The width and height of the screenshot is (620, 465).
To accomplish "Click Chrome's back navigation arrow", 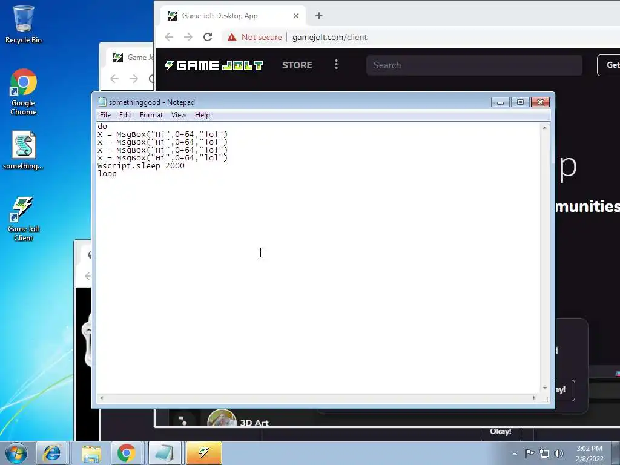I will 169,37.
